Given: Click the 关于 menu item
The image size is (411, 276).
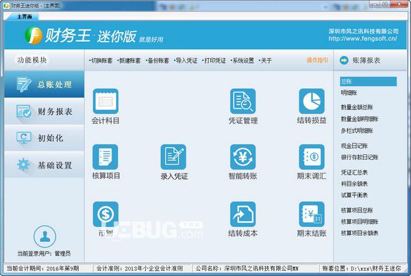Looking at the screenshot, I should tap(265, 61).
